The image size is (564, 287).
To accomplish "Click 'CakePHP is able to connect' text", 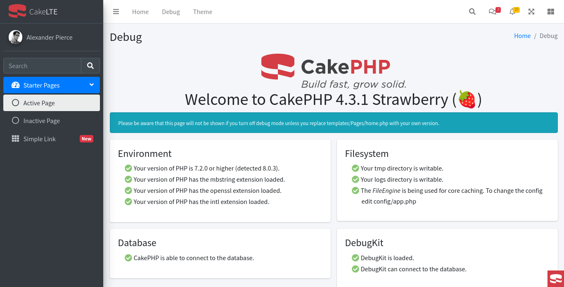I will click(x=194, y=258).
